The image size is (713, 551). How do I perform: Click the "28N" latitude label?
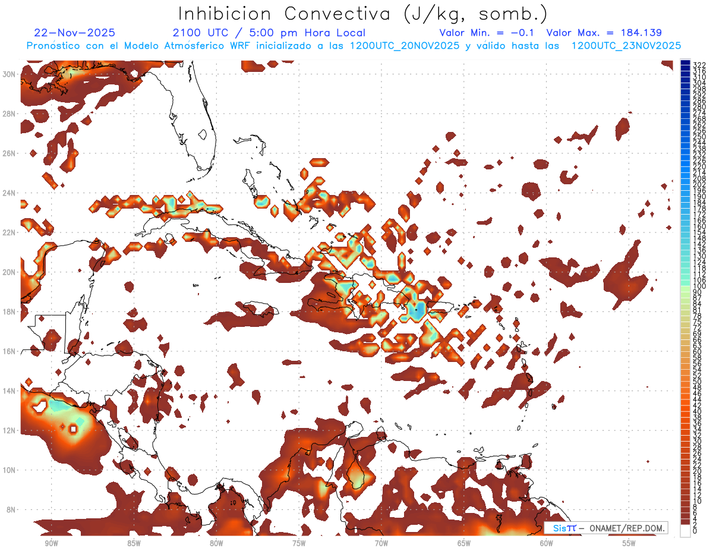pos(10,114)
